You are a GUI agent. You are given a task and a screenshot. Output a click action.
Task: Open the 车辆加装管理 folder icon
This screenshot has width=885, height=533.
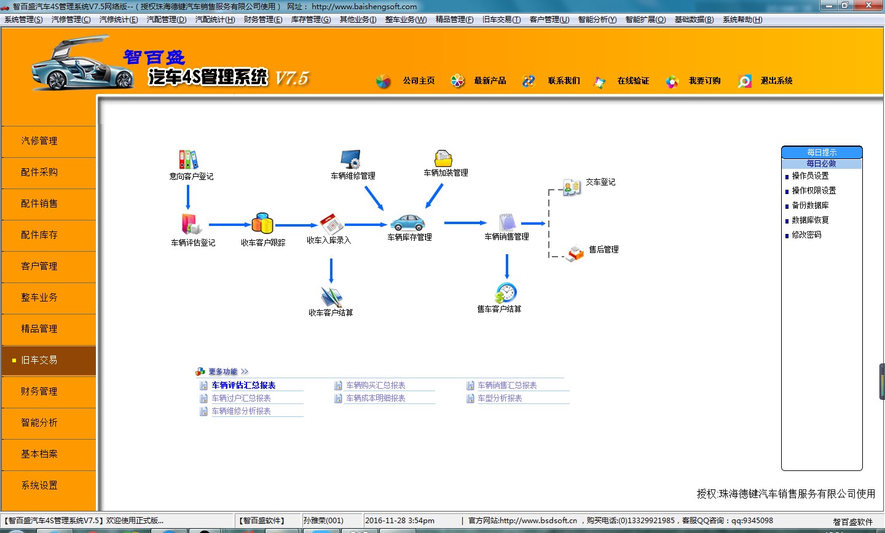(443, 158)
